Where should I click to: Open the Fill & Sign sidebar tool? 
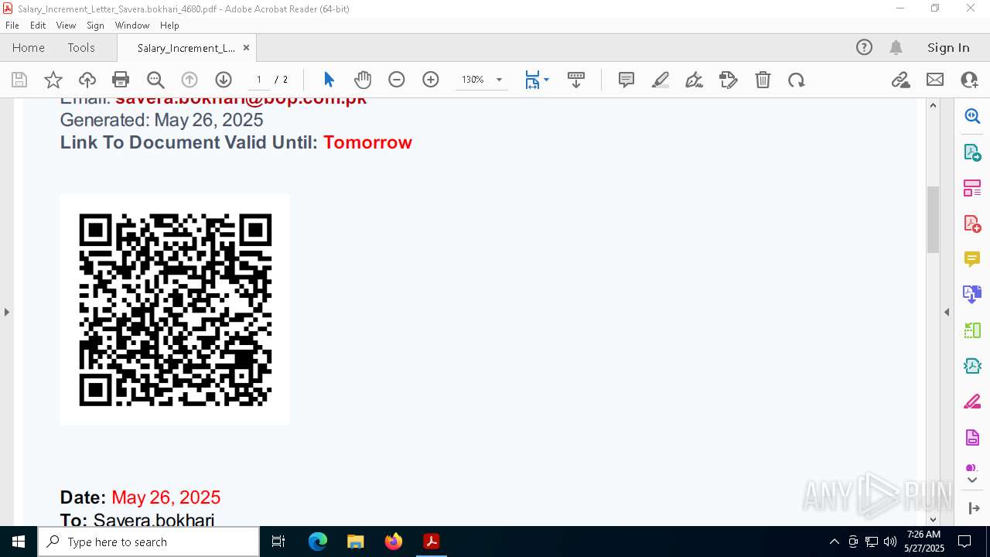point(972,402)
